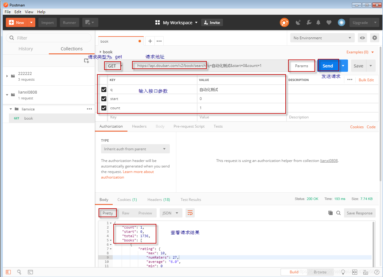This screenshot has width=383, height=277.
Task: Open Examples (0) dropdown
Action: (360, 52)
